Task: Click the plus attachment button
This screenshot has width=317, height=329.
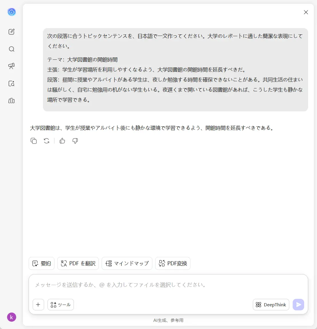Action: tap(38, 304)
